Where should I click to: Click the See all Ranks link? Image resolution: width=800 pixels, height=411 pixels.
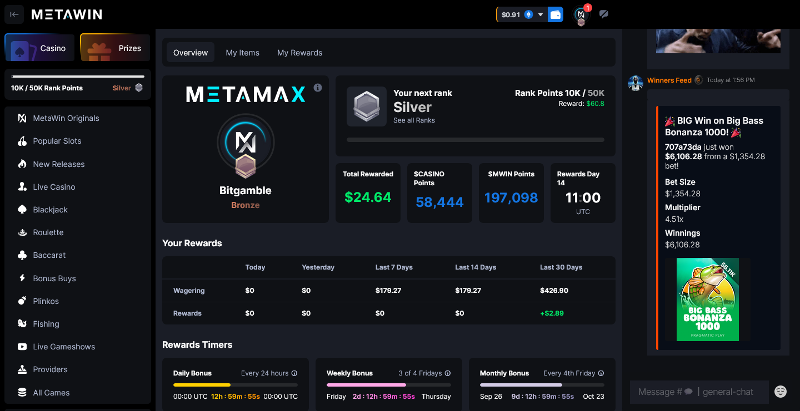click(413, 120)
